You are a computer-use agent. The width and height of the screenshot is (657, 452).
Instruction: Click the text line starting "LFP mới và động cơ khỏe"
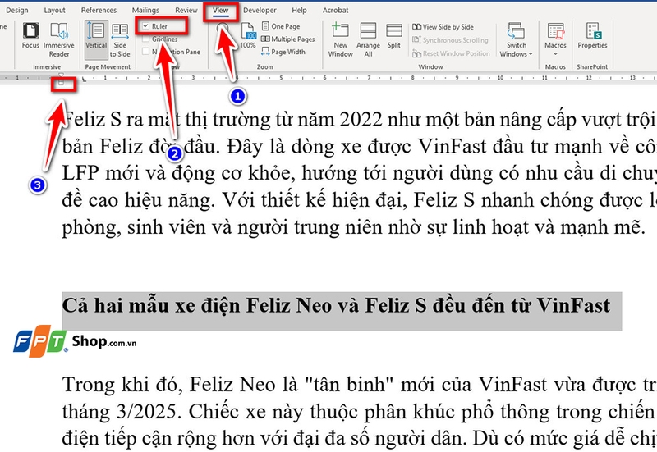click(x=359, y=173)
